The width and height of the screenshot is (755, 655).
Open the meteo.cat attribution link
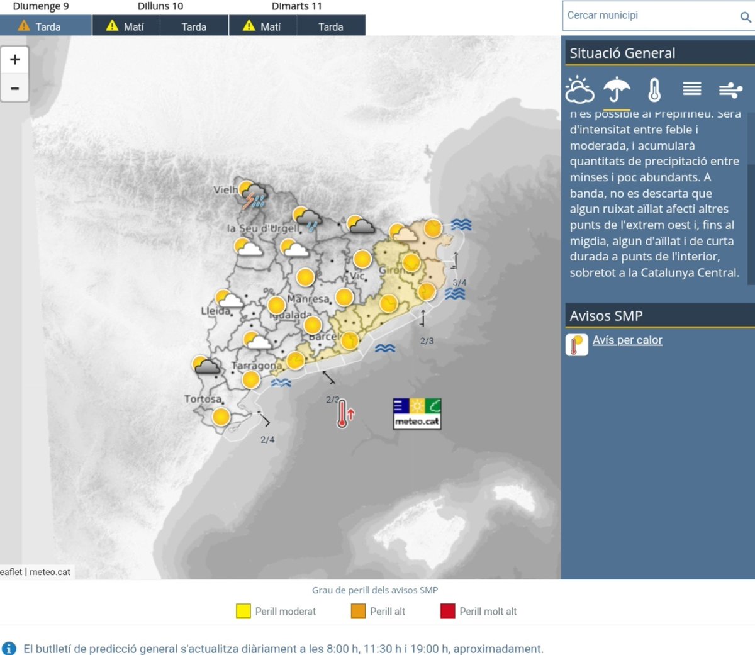click(x=50, y=572)
